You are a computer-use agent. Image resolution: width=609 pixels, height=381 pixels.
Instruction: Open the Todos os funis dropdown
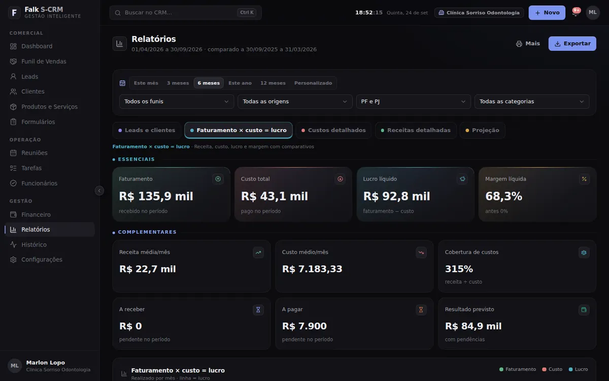pos(177,102)
